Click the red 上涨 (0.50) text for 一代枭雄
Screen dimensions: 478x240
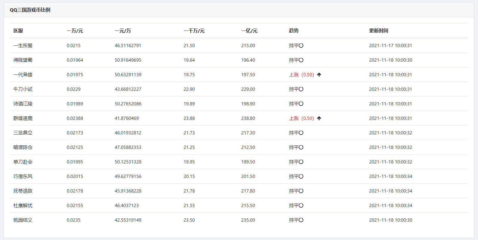[x=301, y=75]
